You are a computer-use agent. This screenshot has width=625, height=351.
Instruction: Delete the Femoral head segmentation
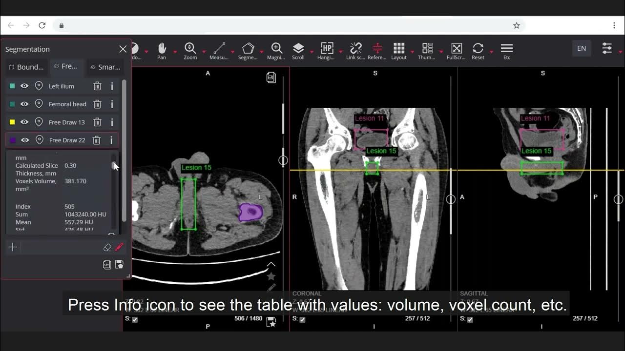pyautogui.click(x=97, y=104)
